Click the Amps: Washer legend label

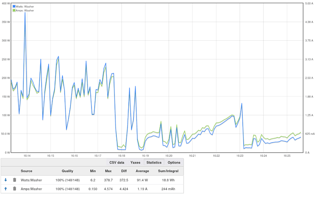pyautogui.click(x=25, y=10)
